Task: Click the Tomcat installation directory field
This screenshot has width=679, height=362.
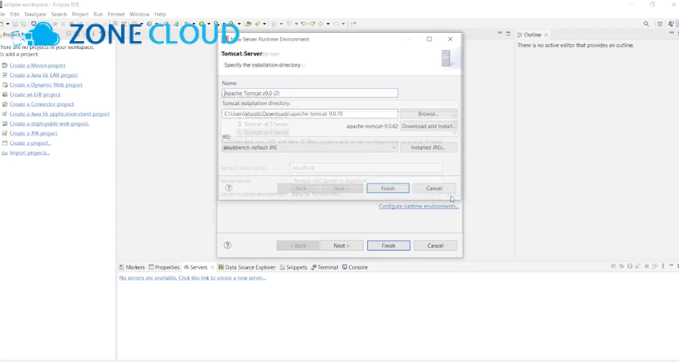Action: [310, 114]
